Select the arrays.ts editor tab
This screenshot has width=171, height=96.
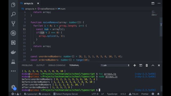coord(29,3)
